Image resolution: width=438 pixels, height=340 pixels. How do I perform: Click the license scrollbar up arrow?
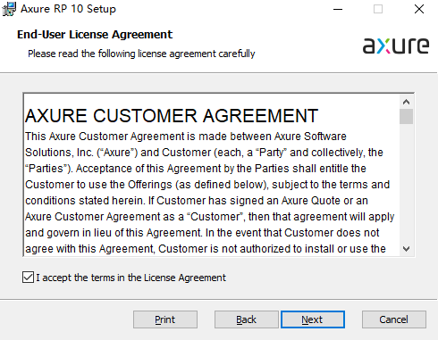click(x=406, y=102)
